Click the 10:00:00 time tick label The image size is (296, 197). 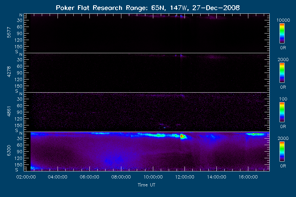[153, 177]
